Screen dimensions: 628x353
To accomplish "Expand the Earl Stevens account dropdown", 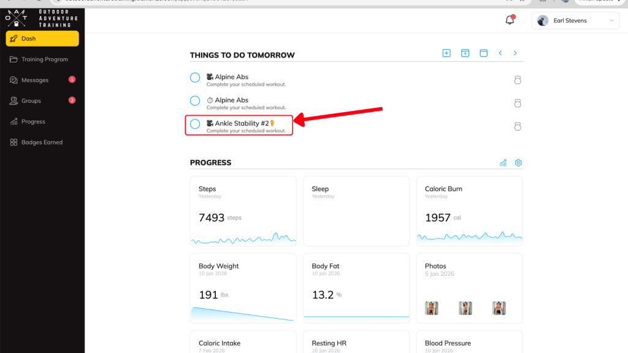I will pyautogui.click(x=575, y=21).
